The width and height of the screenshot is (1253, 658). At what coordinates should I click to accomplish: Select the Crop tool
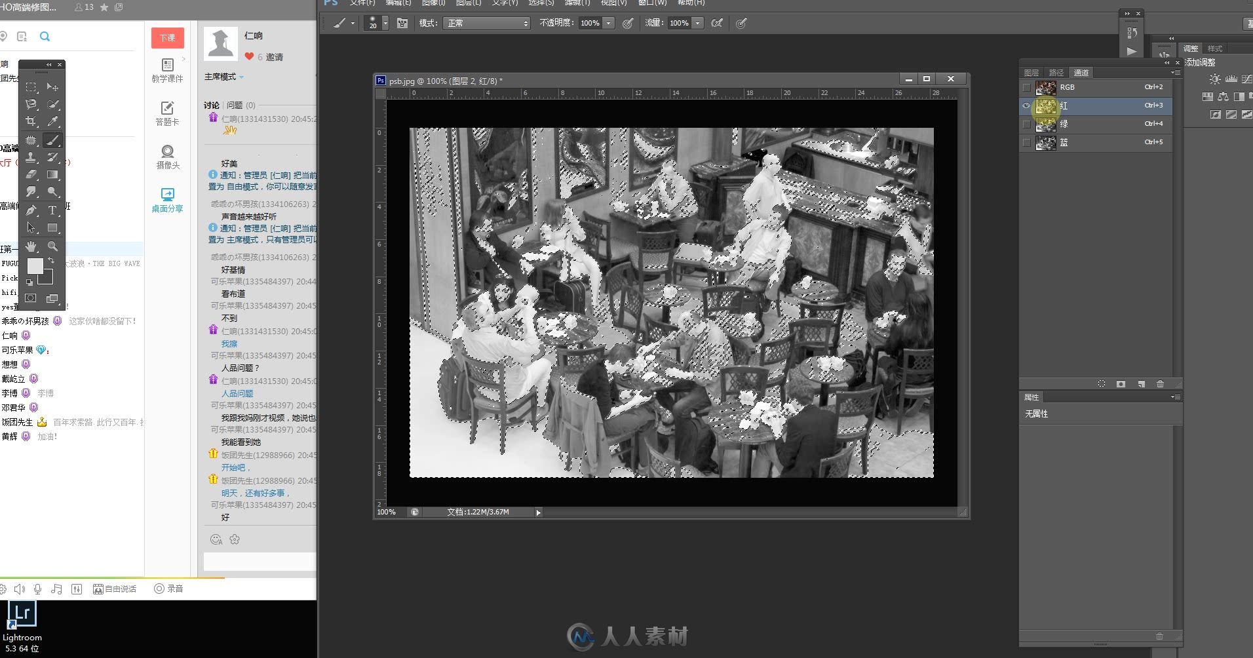pyautogui.click(x=31, y=121)
